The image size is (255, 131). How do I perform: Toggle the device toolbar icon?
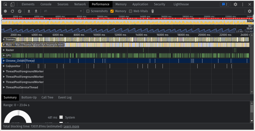[x=12, y=4]
